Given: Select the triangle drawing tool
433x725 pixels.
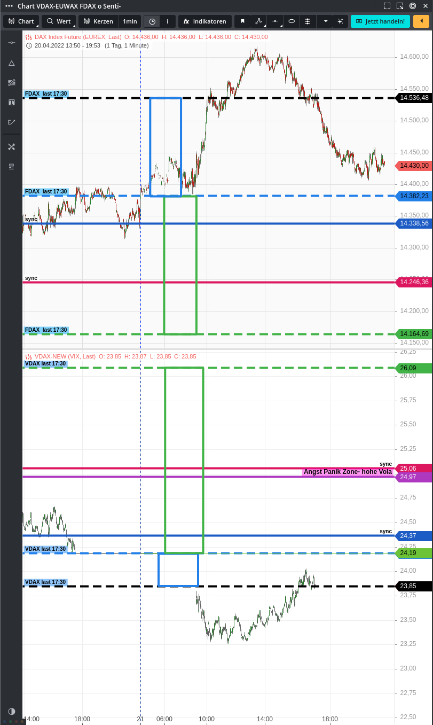Looking at the screenshot, I should [x=11, y=63].
